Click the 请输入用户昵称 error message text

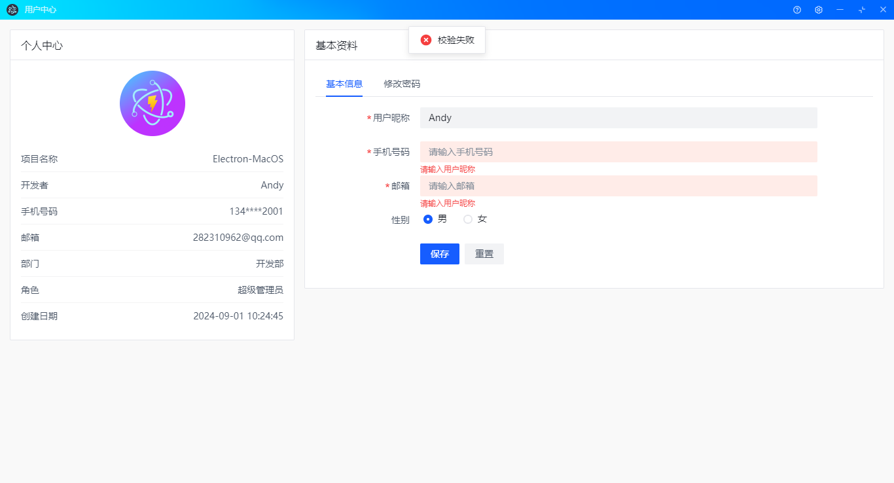(448, 169)
